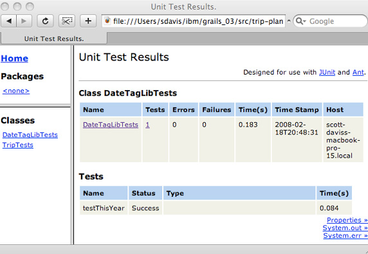Follow the Ant link
Image resolution: width=368 pixels, height=254 pixels.
tap(358, 72)
